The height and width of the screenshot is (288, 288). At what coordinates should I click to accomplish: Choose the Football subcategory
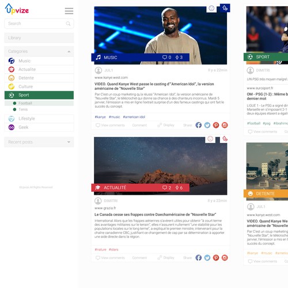(x=39, y=103)
